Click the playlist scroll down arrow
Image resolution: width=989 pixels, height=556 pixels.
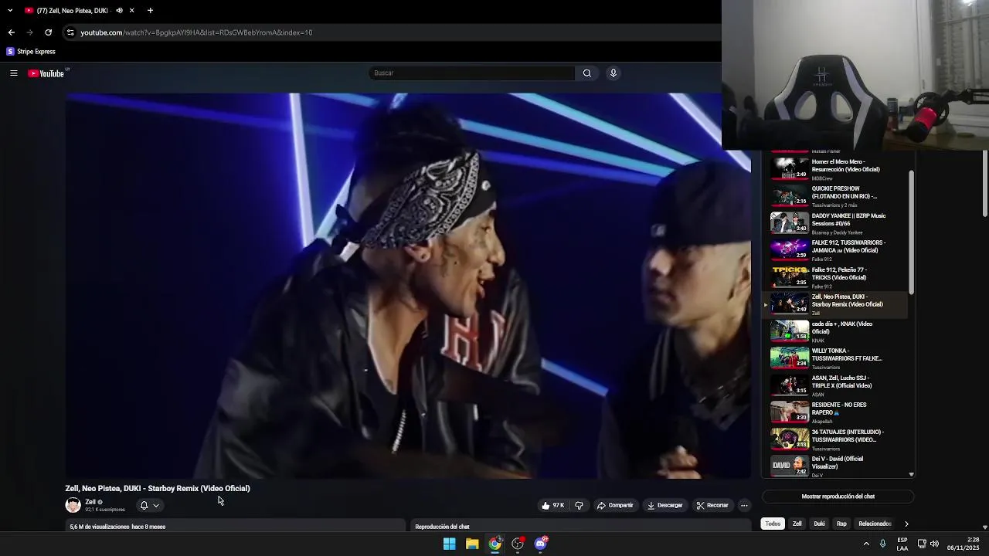click(x=911, y=474)
